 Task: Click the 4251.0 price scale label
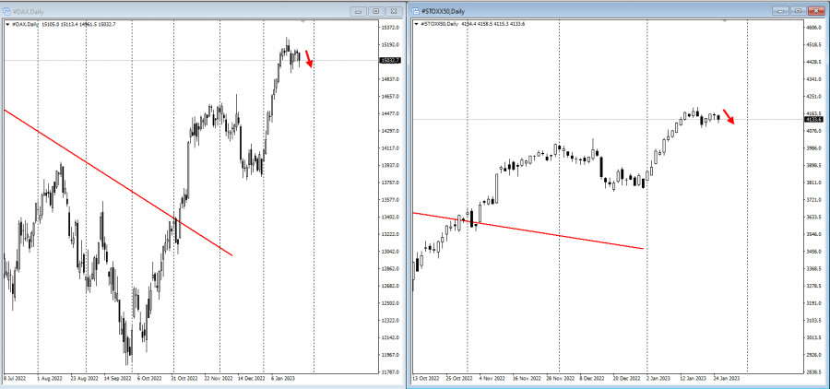click(x=812, y=97)
